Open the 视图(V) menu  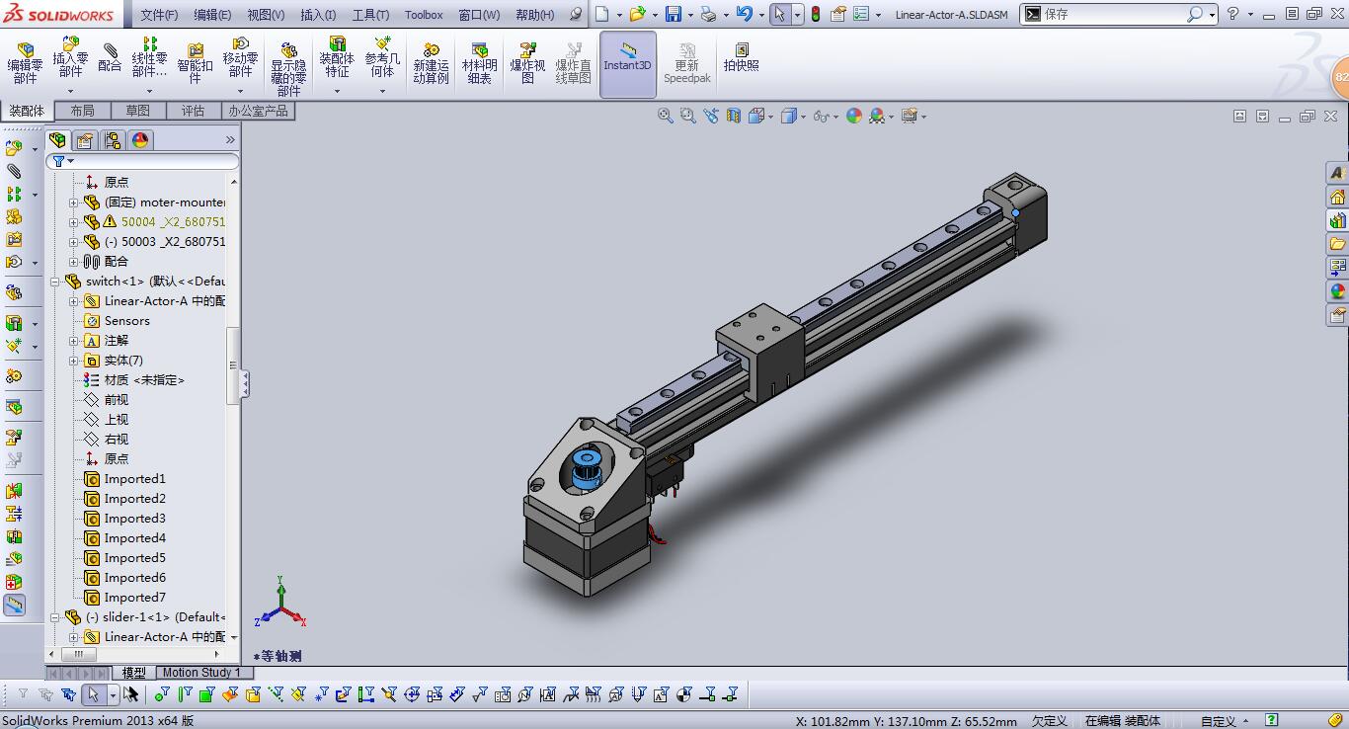click(266, 15)
